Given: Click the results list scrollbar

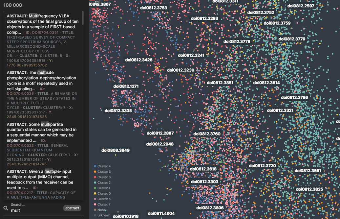Looking at the screenshot, I should [83, 18].
